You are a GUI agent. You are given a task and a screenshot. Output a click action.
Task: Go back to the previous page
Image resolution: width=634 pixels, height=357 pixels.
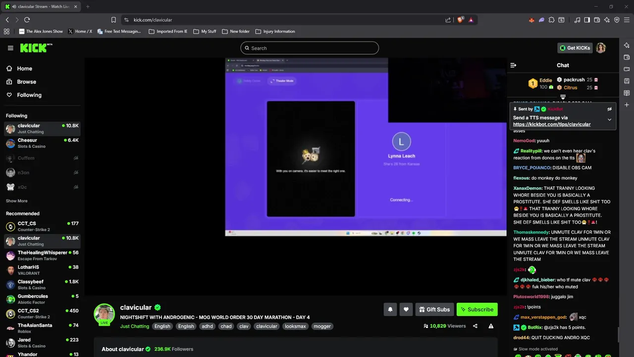pyautogui.click(x=7, y=20)
